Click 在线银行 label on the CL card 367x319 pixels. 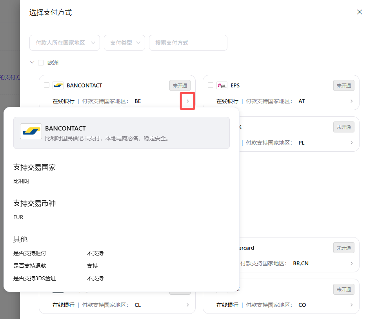tap(64, 305)
